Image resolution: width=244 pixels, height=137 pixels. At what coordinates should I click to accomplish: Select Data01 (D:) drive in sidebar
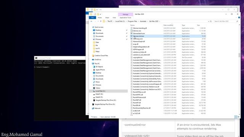pos(99,94)
